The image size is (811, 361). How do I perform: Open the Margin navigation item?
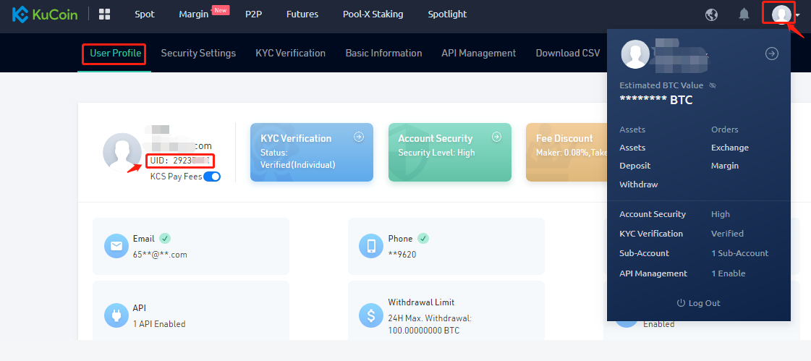click(193, 14)
